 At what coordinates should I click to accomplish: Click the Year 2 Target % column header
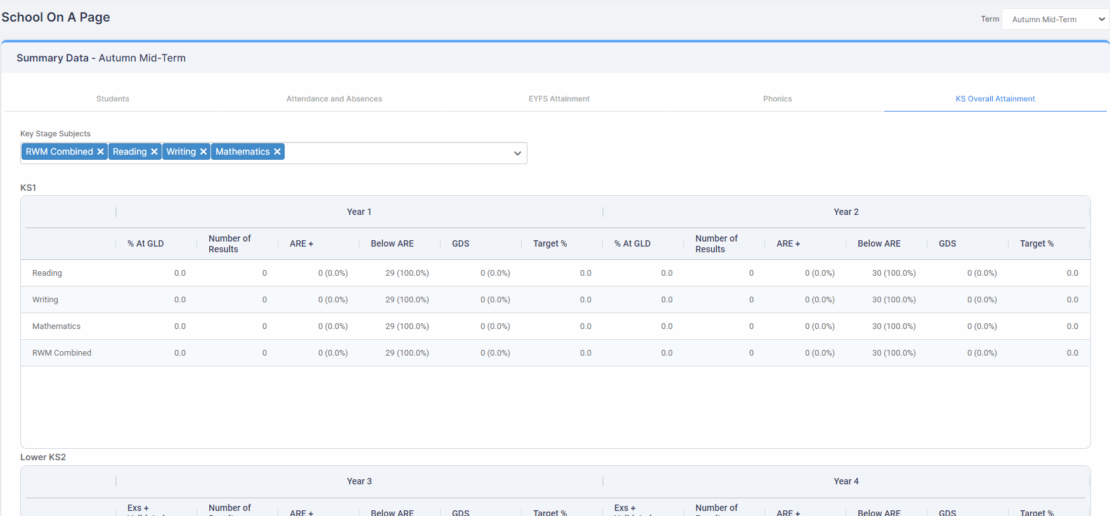[x=1037, y=243]
